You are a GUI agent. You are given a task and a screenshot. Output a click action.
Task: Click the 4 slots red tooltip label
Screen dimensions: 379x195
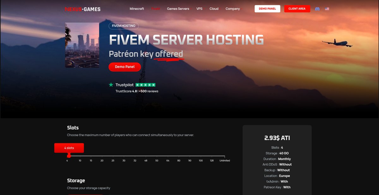coord(69,148)
